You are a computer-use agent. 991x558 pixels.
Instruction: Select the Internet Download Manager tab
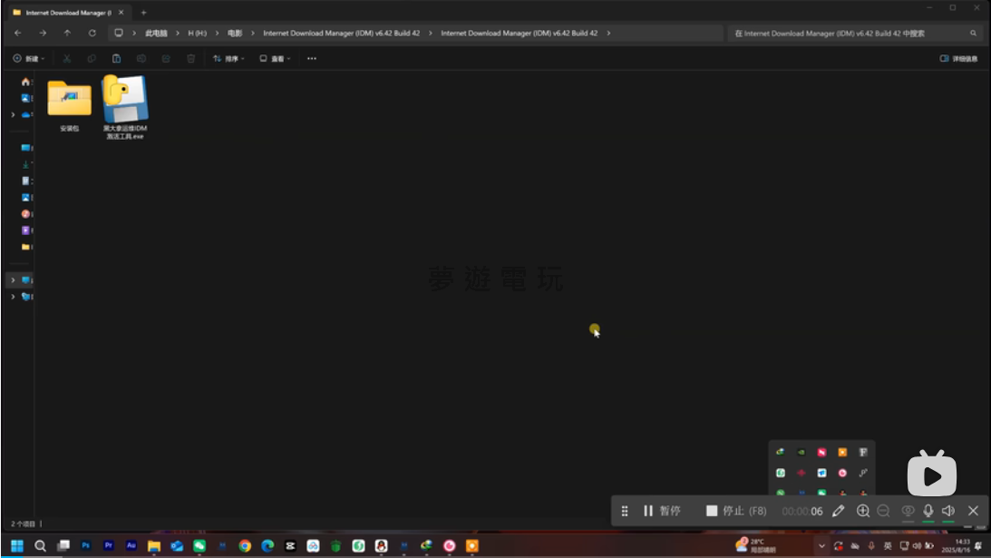click(x=66, y=12)
